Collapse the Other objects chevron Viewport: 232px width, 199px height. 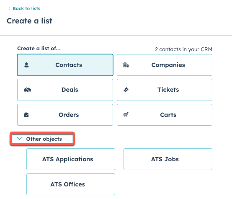click(x=19, y=139)
